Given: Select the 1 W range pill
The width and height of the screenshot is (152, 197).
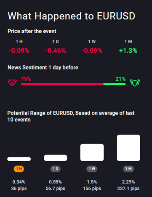Looking at the screenshot, I should (x=92, y=169).
